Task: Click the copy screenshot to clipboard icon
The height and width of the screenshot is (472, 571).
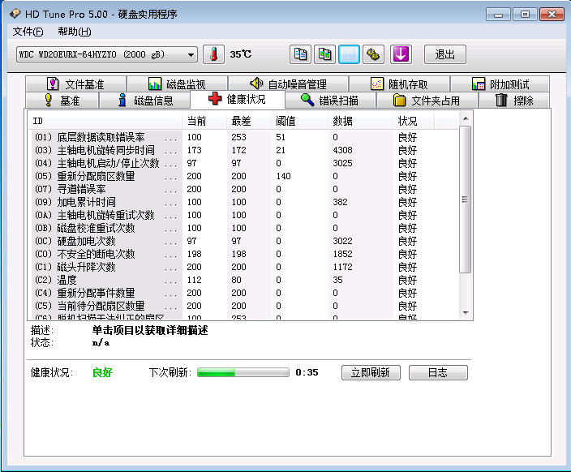Action: click(324, 54)
